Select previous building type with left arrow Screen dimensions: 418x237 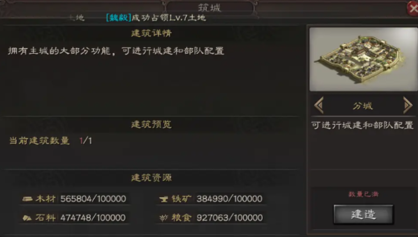click(319, 106)
